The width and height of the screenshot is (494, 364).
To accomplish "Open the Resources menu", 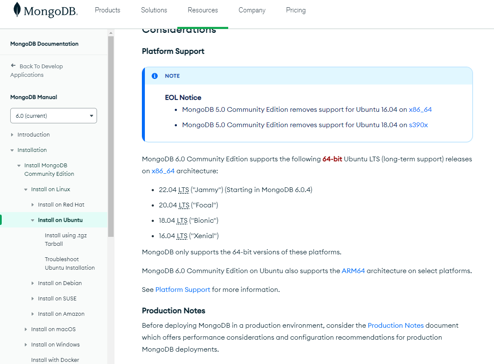I will click(x=203, y=10).
